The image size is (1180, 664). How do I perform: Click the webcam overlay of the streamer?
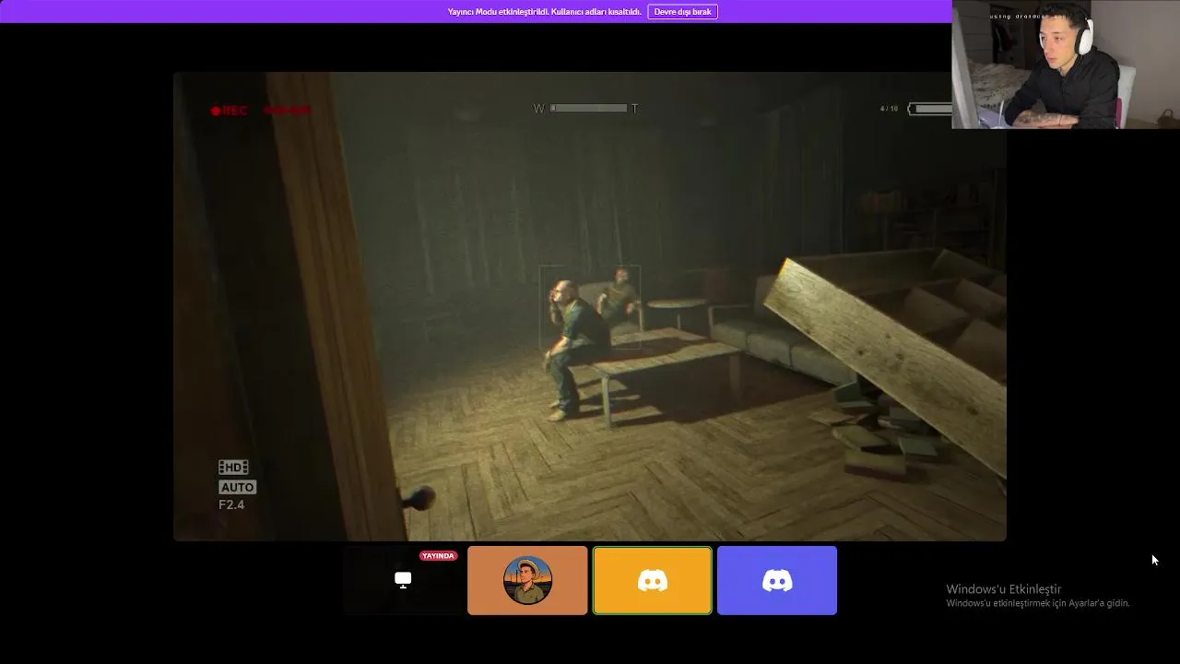click(1066, 64)
